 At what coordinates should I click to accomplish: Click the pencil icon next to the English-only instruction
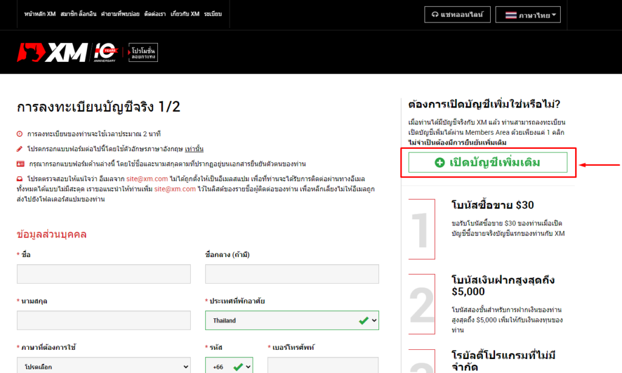coord(18,148)
